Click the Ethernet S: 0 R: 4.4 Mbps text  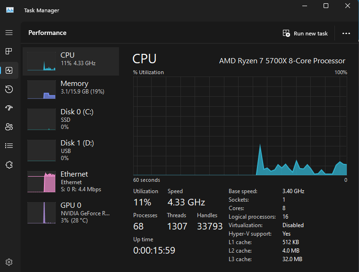[81, 189]
